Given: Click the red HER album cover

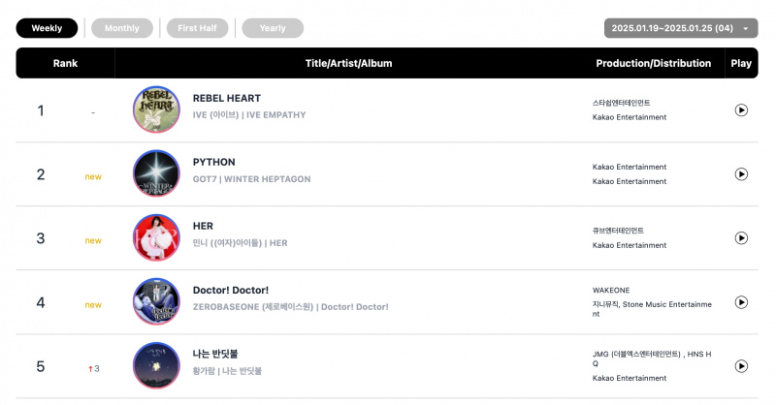Looking at the screenshot, I should (x=156, y=237).
